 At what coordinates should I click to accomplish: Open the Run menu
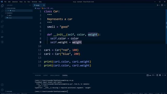pyautogui.click(x=29, y=2)
